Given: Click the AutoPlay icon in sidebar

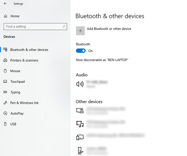Looking at the screenshot, I should click(x=5, y=113).
